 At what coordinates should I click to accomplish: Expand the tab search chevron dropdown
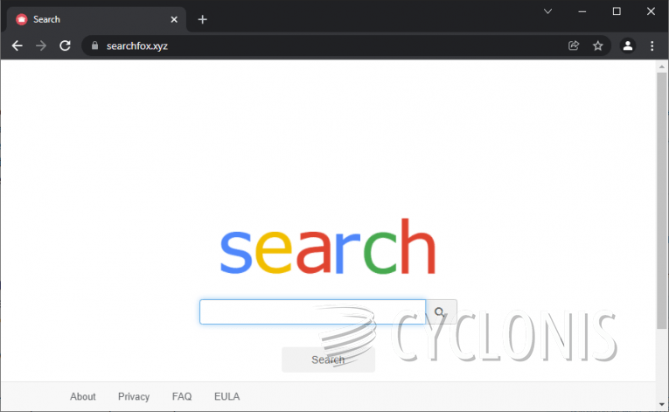[x=547, y=11]
